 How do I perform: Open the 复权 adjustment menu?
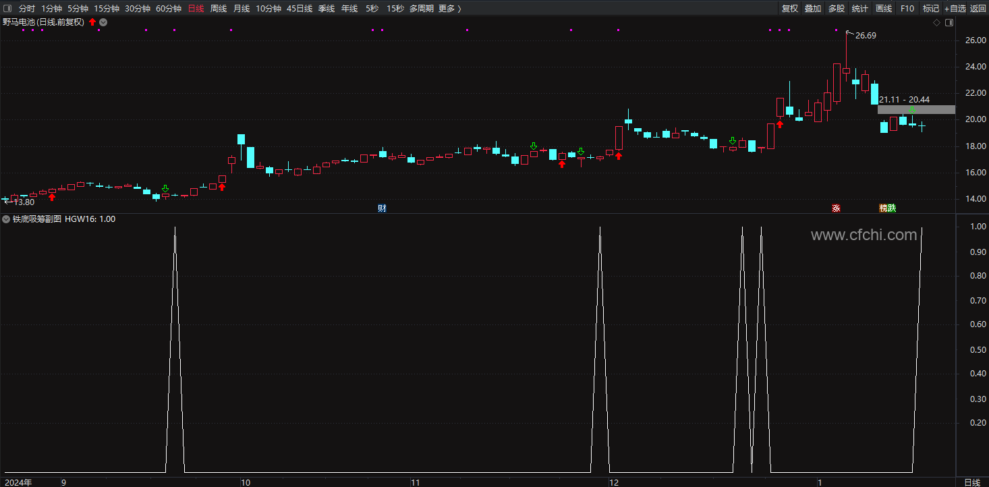[x=790, y=9]
